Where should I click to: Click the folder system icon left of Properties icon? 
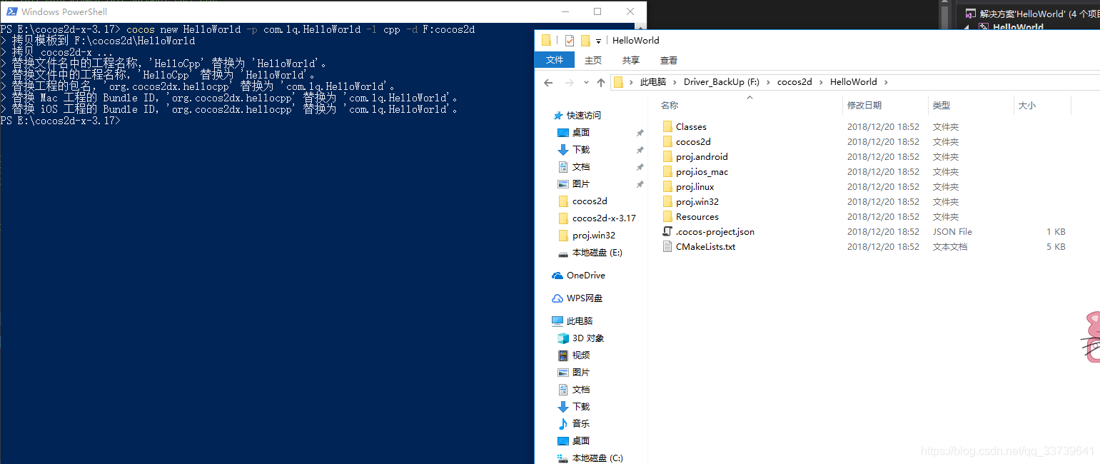[x=546, y=40]
